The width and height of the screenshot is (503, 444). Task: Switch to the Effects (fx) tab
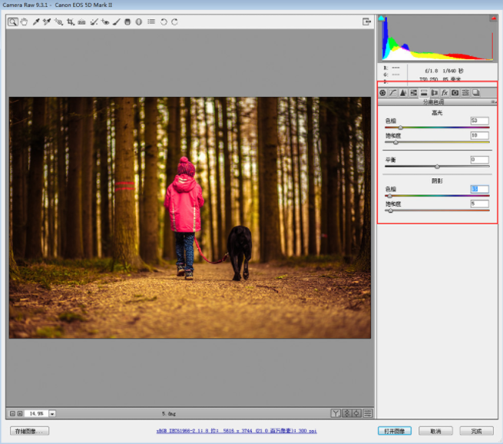[x=444, y=92]
